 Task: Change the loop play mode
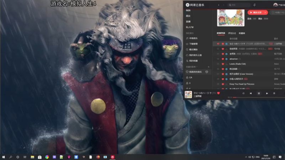(243, 93)
